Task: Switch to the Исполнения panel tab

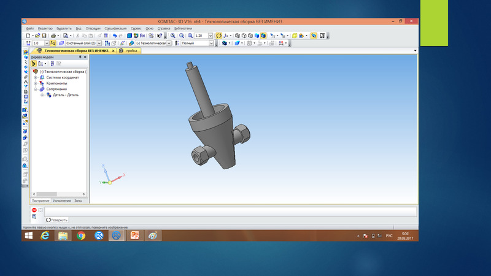Action: click(x=62, y=201)
